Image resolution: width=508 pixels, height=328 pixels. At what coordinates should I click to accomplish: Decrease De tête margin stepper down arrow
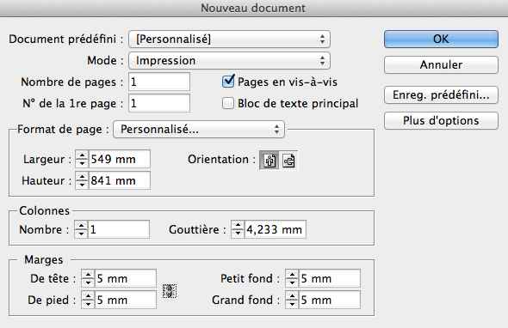(x=88, y=282)
